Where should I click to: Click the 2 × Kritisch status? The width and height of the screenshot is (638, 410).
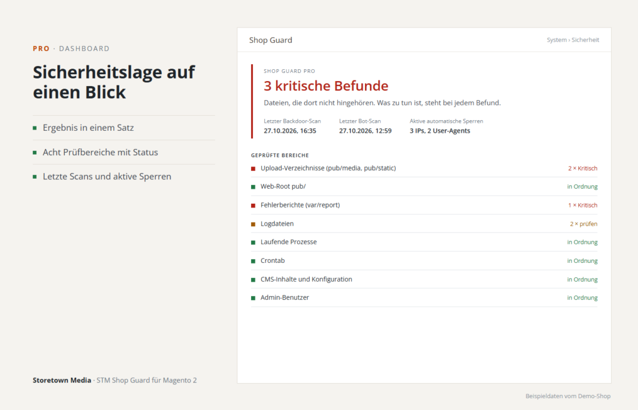[x=583, y=168]
